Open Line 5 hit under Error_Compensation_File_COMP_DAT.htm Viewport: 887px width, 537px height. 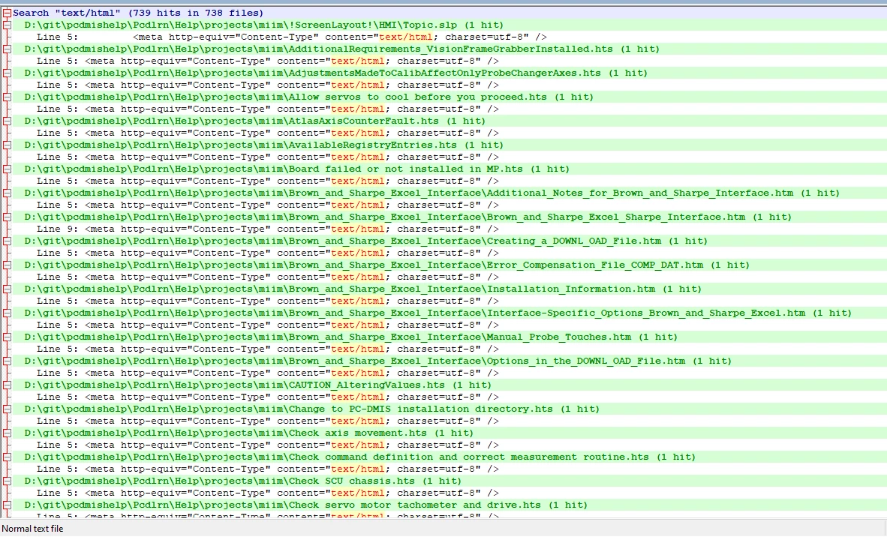pos(268,277)
